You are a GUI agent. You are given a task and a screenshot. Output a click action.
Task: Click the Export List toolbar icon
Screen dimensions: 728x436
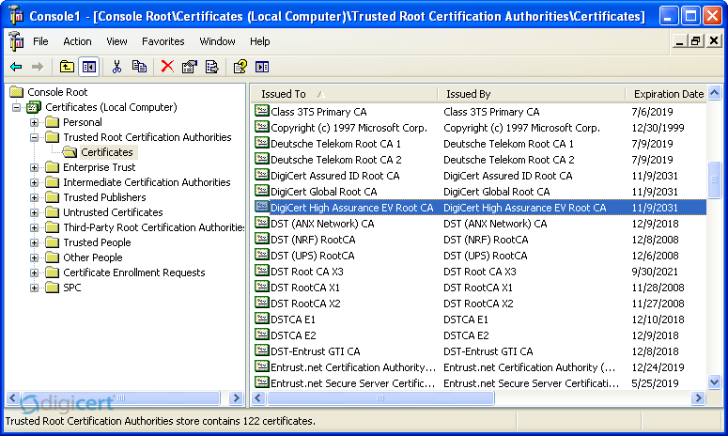tap(211, 67)
